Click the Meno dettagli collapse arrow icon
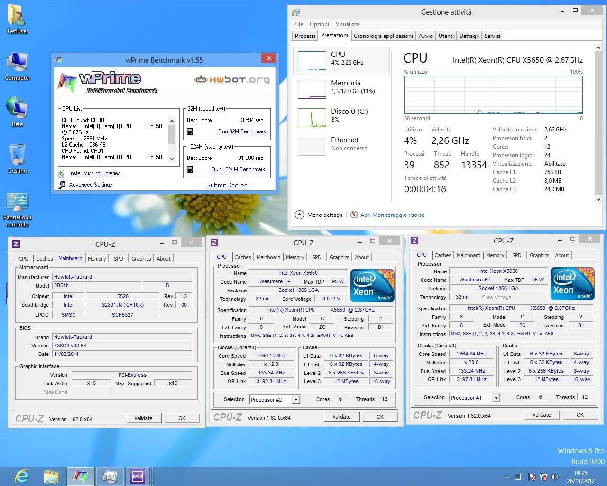Image resolution: width=607 pixels, height=486 pixels. (299, 215)
